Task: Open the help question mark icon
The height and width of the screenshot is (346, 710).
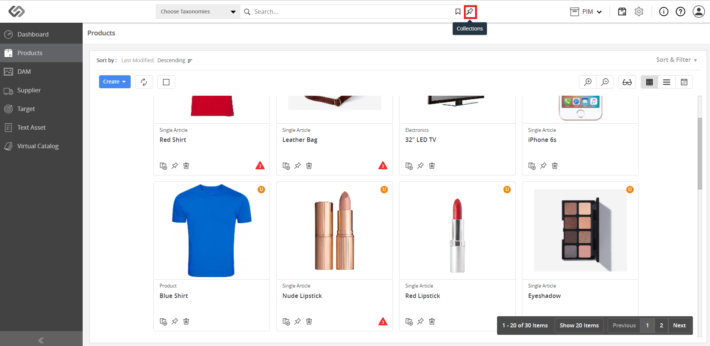Action: coord(681,12)
